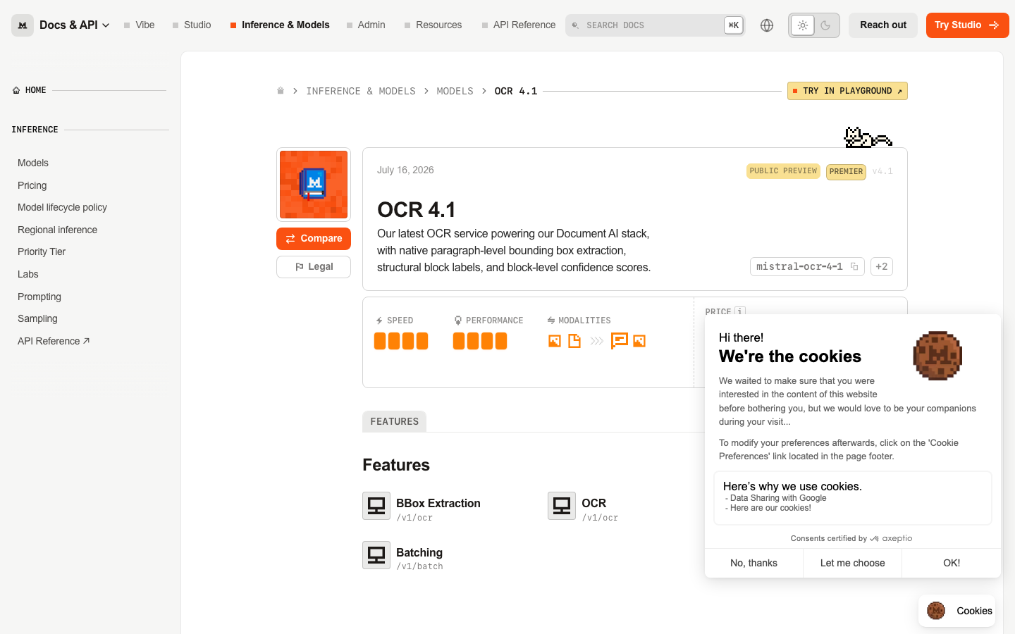This screenshot has width=1015, height=634.
Task: Click the ⌘K shortcut badge
Action: (734, 25)
